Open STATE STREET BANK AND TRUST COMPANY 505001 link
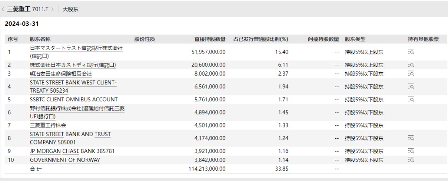Screen dimensions: 448x181 [x=70, y=138]
